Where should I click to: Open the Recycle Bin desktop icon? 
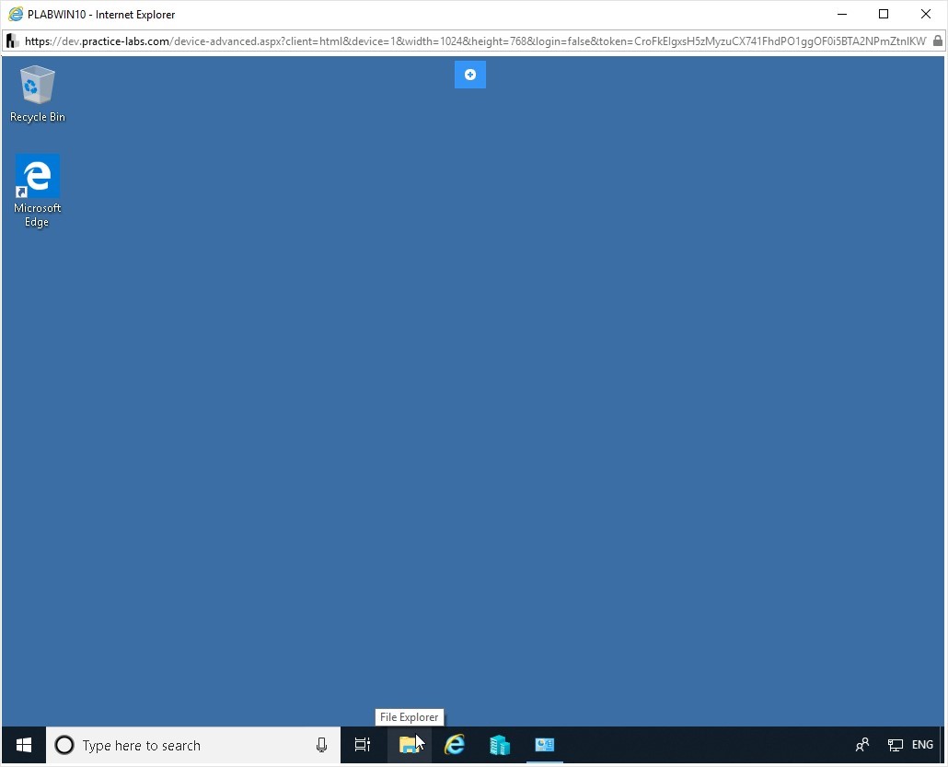coord(38,94)
